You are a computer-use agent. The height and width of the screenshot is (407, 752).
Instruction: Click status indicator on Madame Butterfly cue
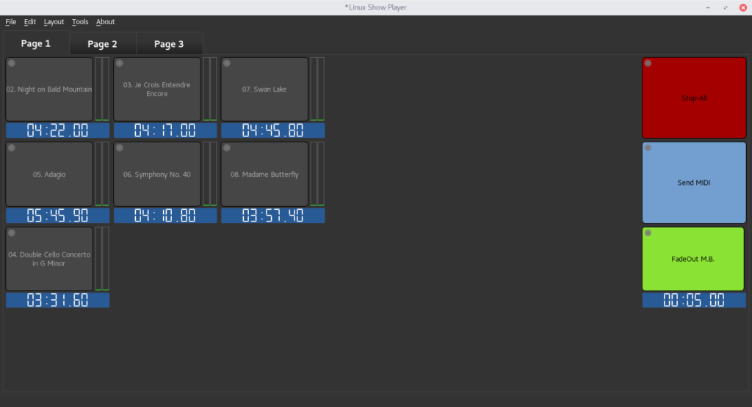(227, 148)
